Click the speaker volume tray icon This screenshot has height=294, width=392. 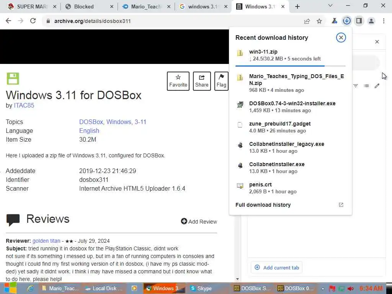[x=351, y=289]
